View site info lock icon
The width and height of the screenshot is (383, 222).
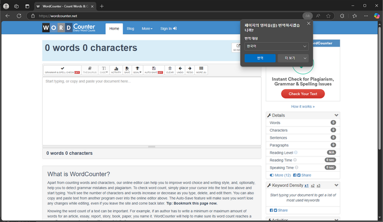33,16
